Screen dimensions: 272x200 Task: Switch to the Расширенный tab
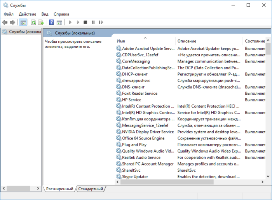[x=60, y=189]
